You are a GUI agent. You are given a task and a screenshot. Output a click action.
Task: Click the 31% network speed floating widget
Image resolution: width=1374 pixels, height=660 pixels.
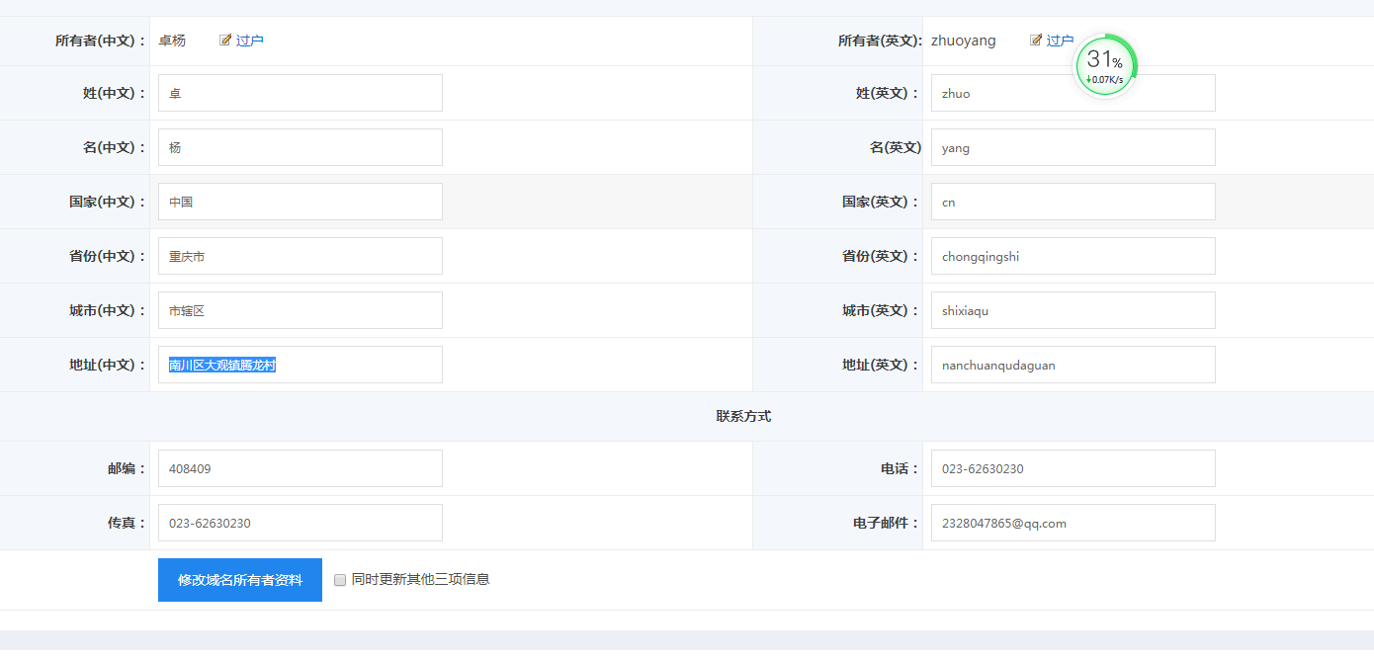(1105, 66)
